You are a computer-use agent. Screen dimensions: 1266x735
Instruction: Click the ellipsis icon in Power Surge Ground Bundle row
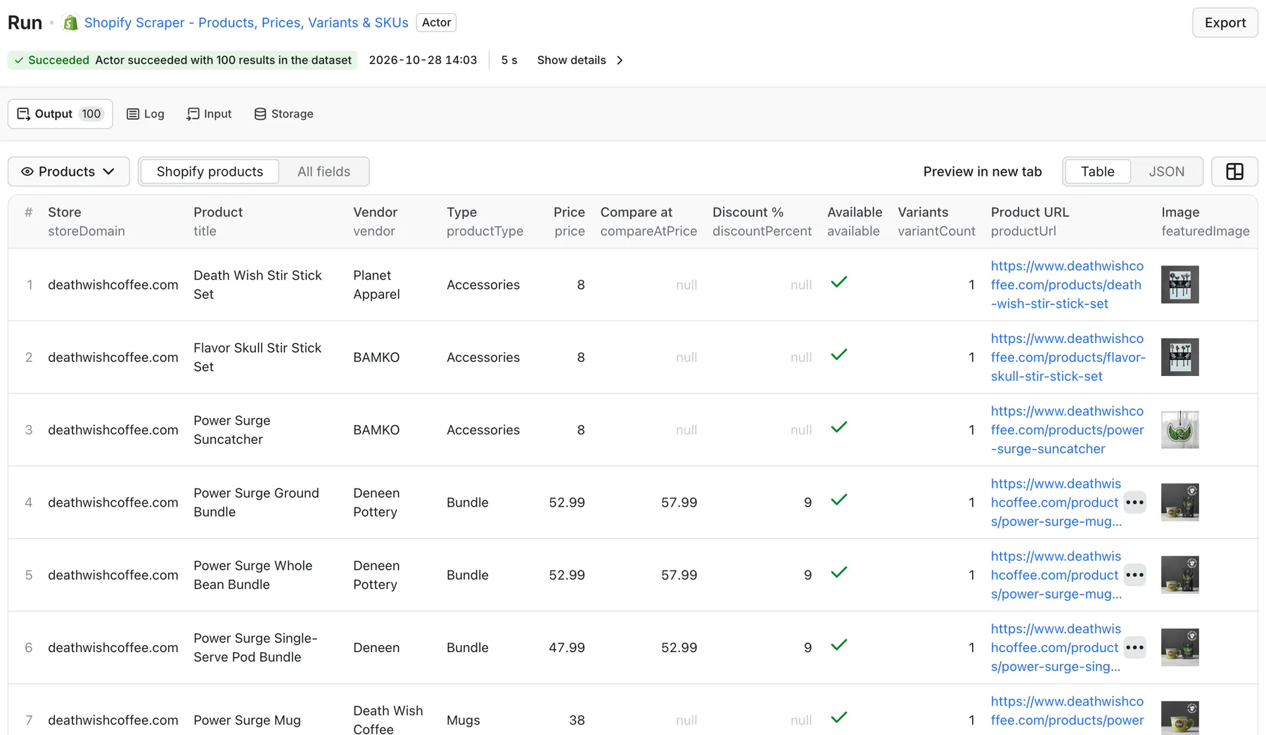(1134, 502)
